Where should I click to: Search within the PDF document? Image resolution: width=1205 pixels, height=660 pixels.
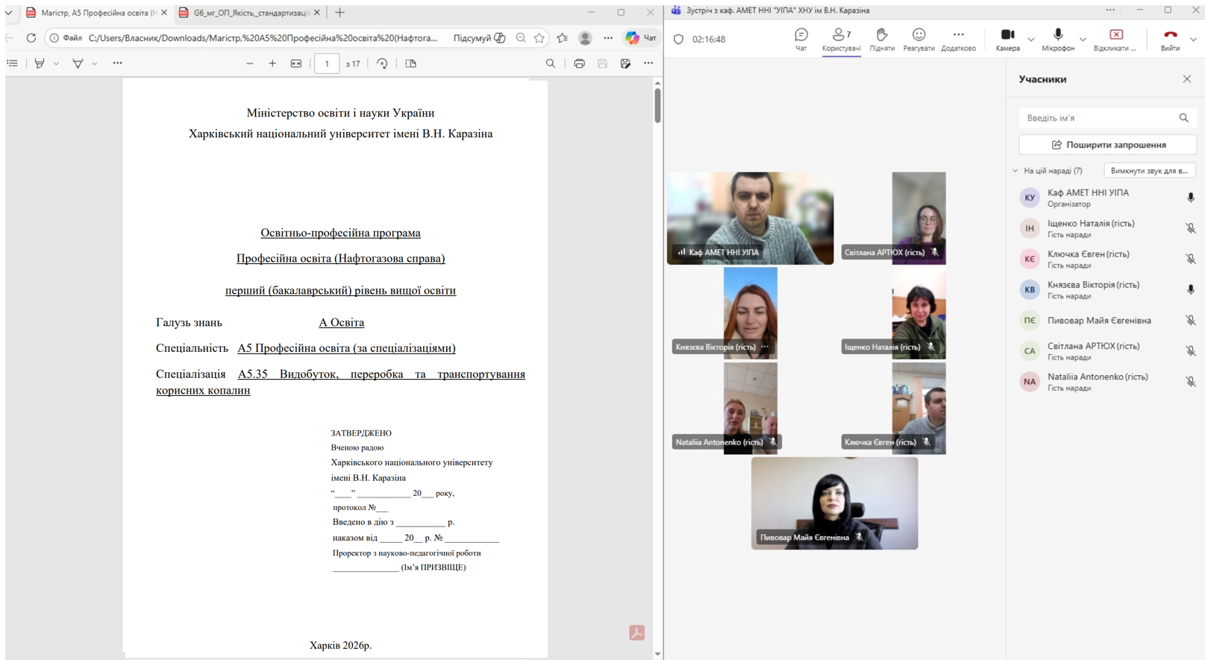click(550, 63)
